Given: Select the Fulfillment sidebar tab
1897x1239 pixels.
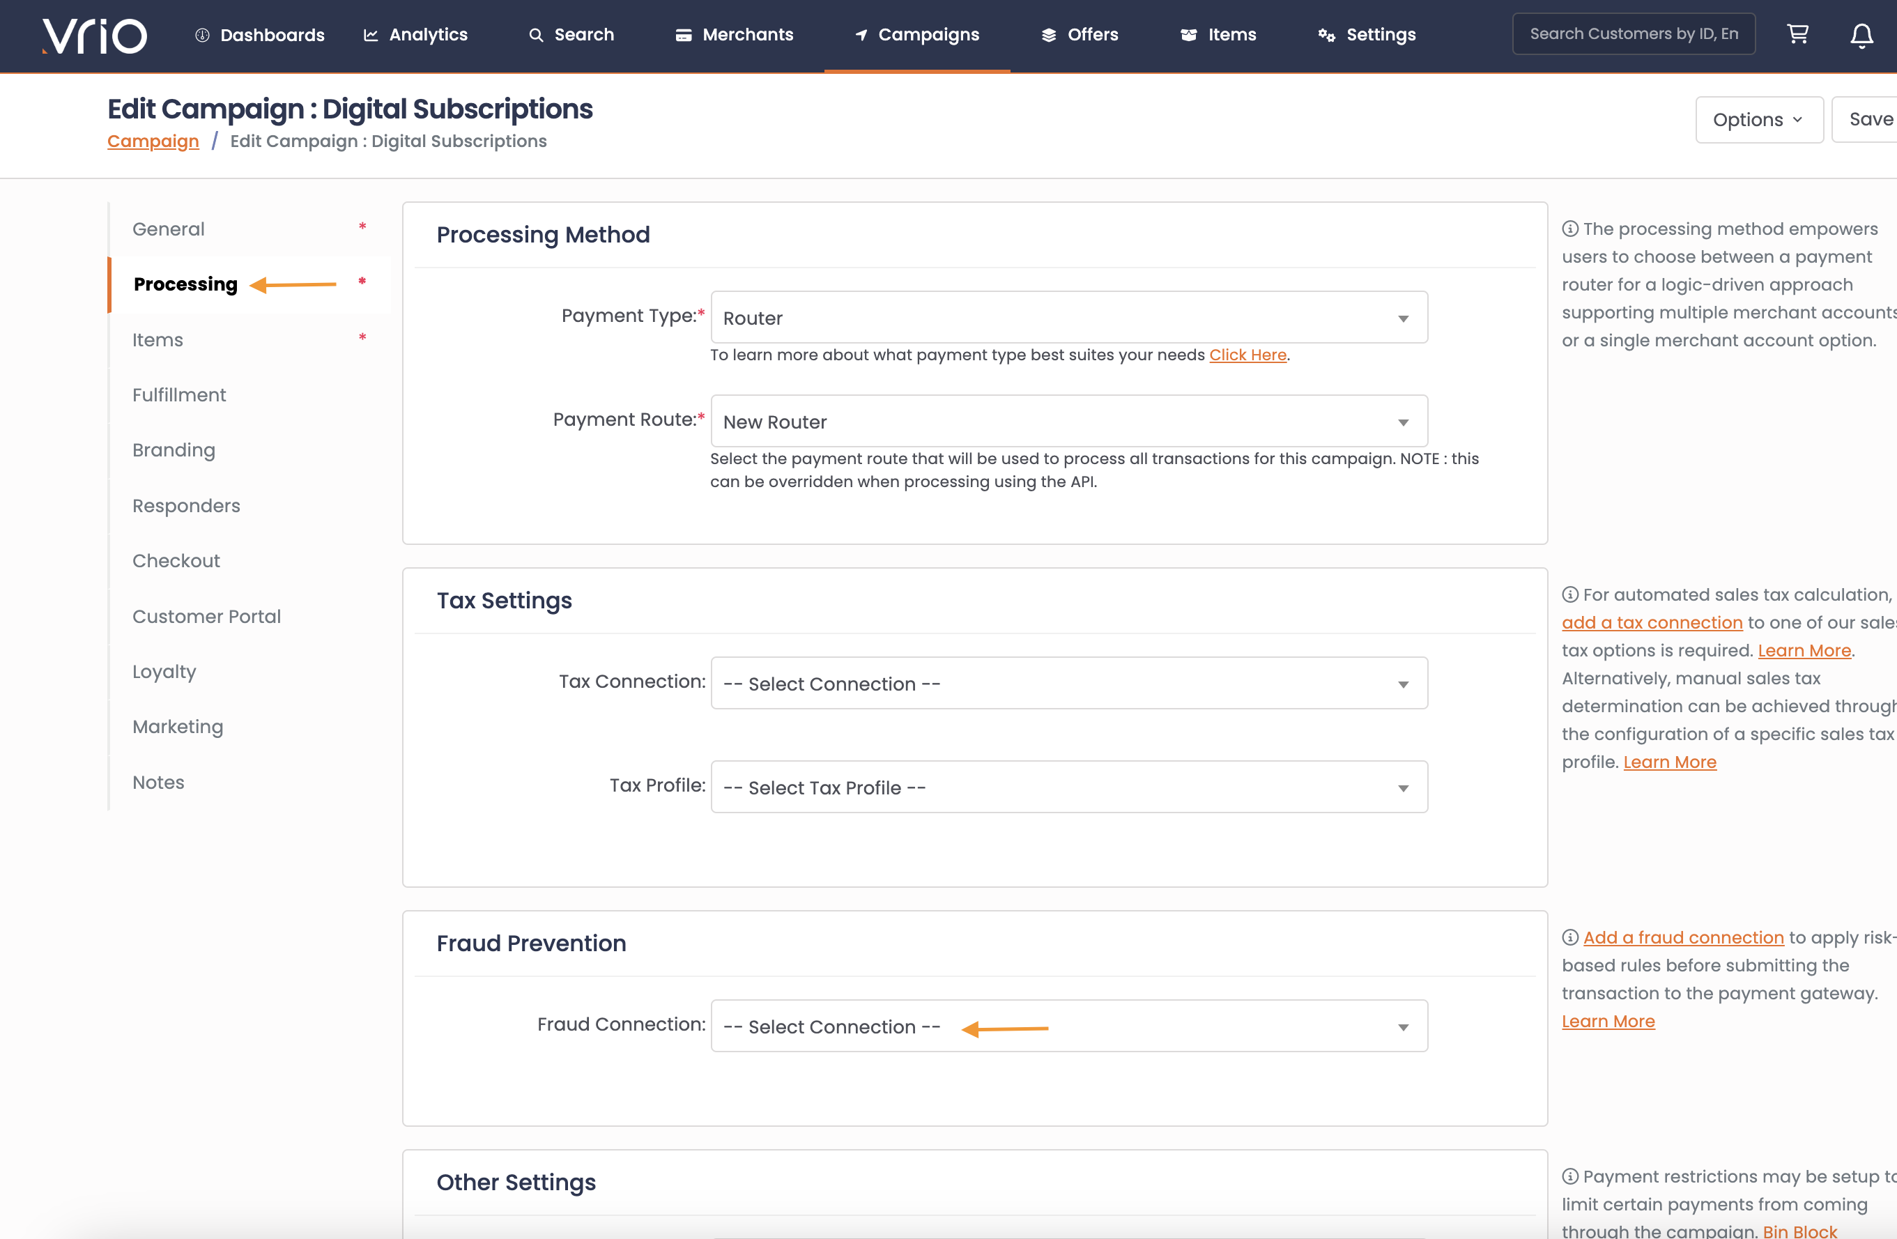Looking at the screenshot, I should coord(249,395).
